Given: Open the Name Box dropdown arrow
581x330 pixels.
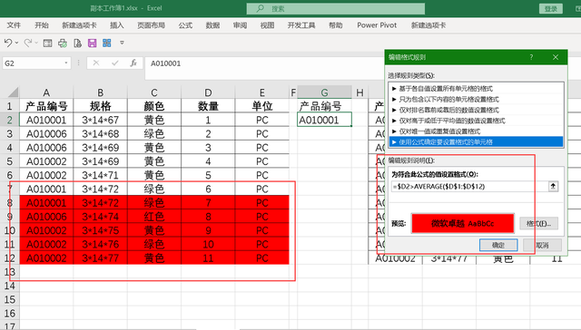Looking at the screenshot, I should tap(66, 63).
